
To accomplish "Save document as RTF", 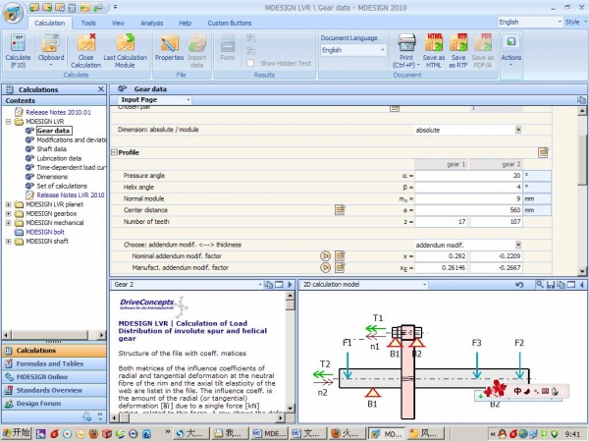I will point(458,51).
